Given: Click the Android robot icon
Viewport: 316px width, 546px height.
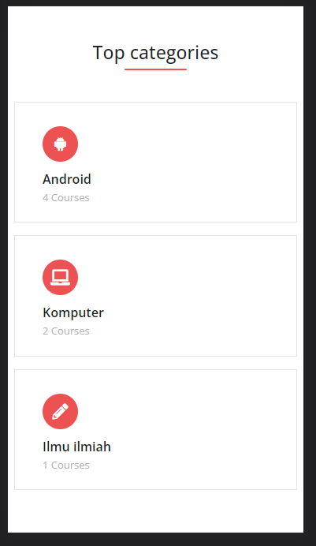Looking at the screenshot, I should pos(60,144).
